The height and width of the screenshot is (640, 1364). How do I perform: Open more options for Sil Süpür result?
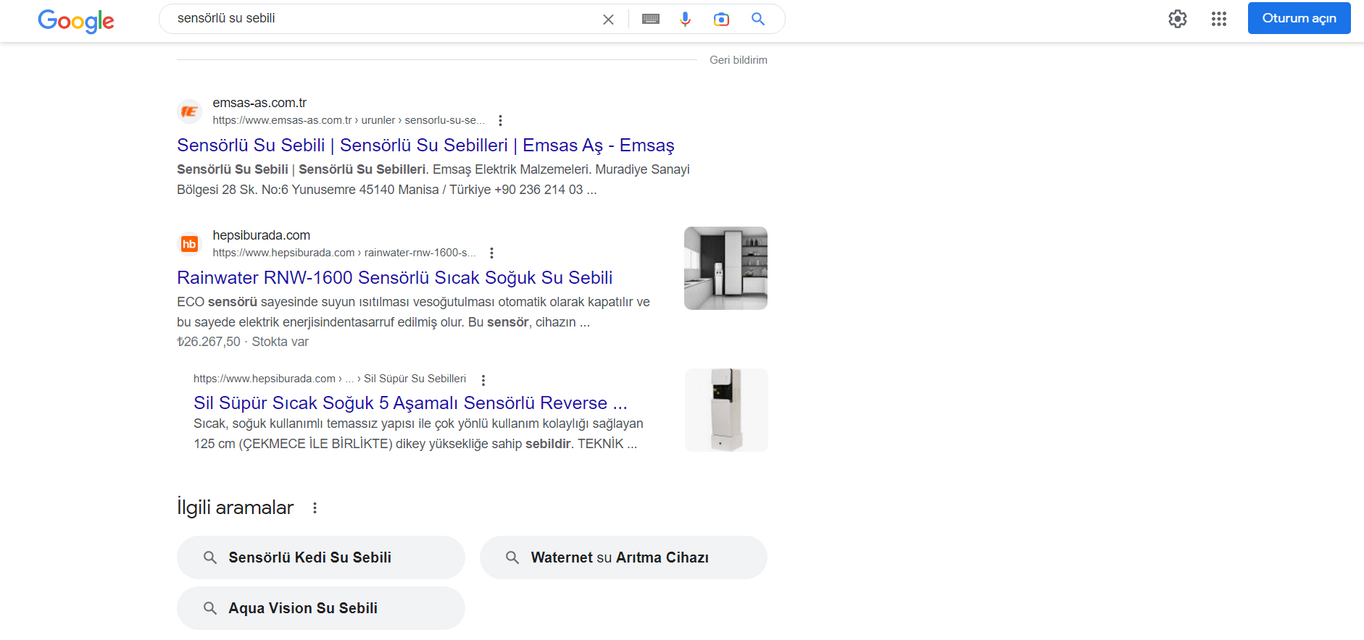pos(483,380)
